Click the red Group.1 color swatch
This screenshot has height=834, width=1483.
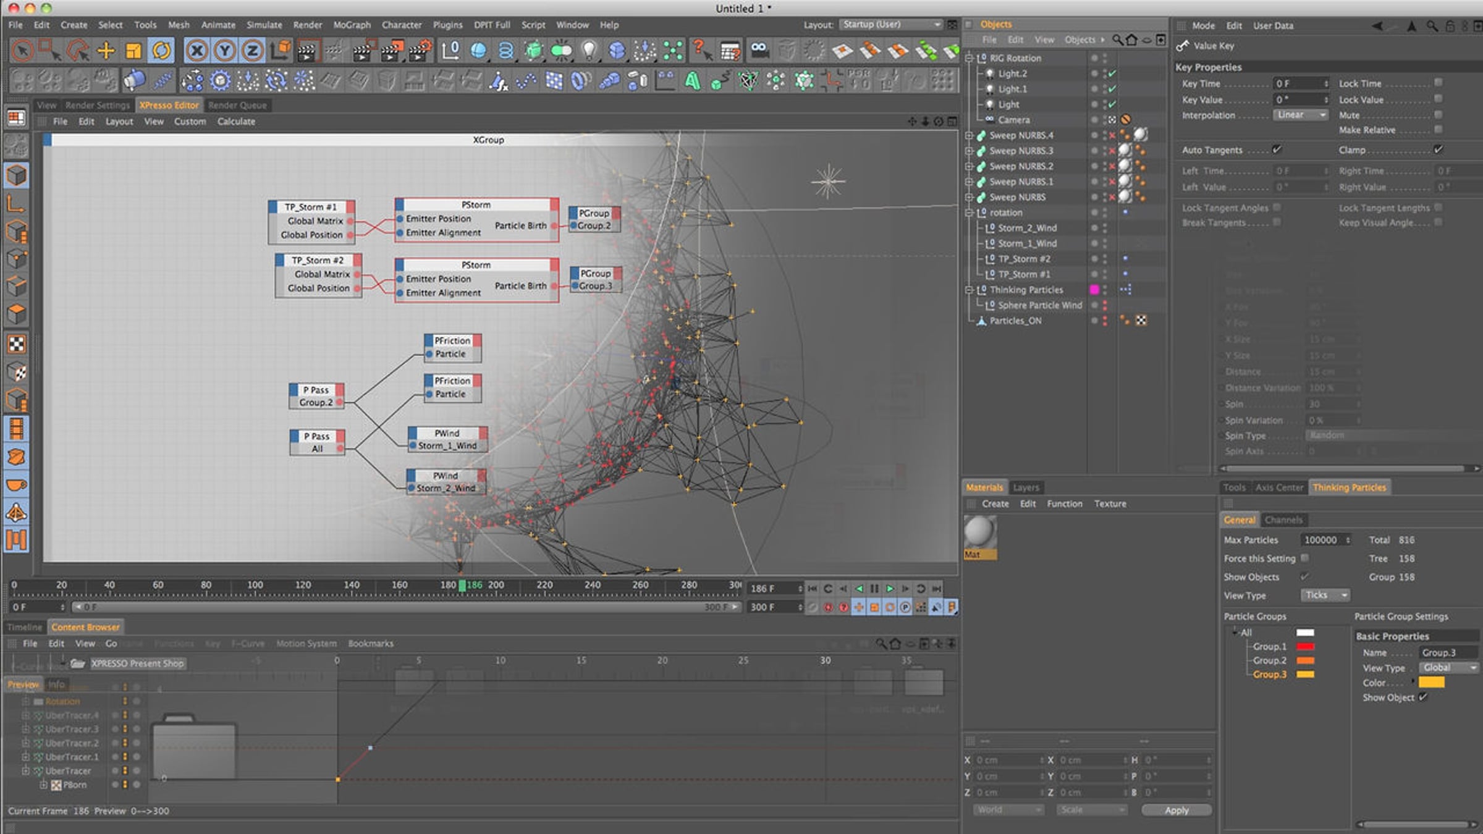[x=1305, y=647]
